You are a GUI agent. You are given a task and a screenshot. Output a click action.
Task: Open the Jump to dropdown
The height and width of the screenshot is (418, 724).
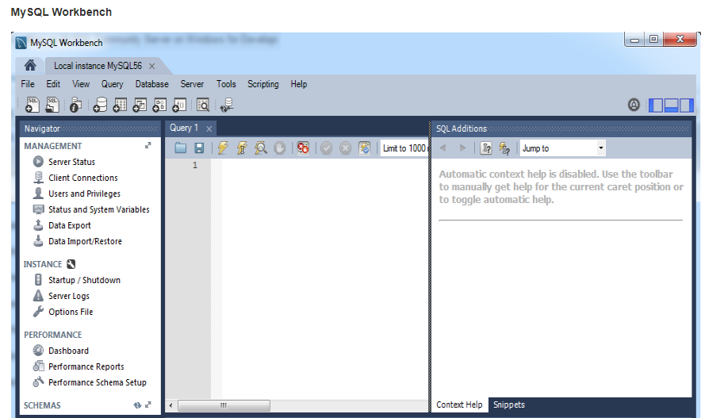point(562,148)
